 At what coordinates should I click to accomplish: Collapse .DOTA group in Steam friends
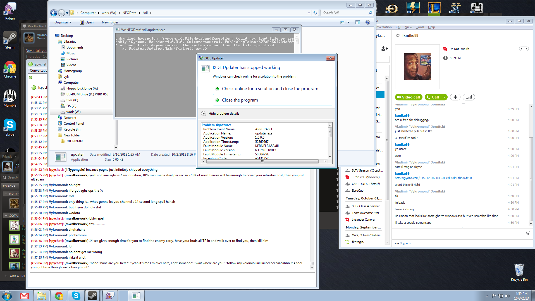tap(6, 215)
